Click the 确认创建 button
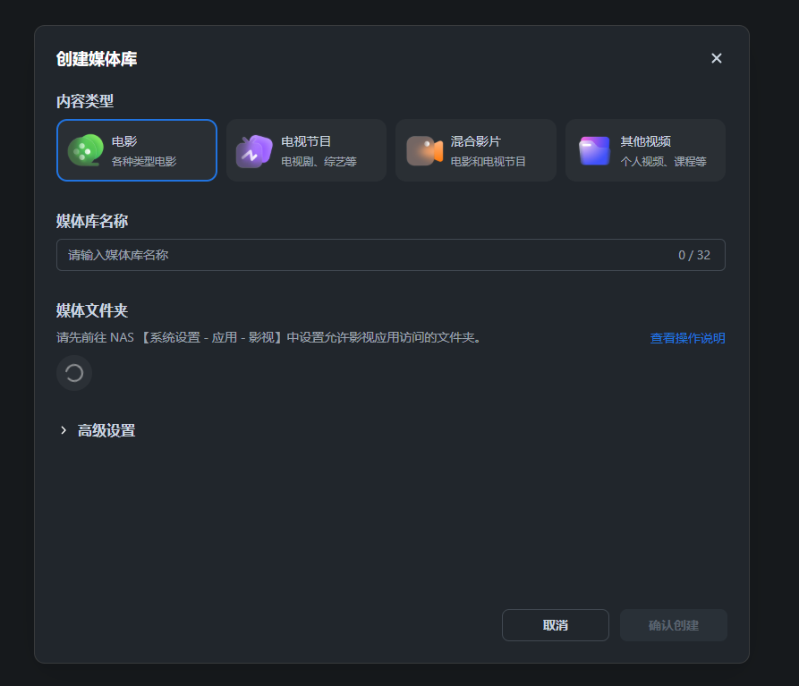The width and height of the screenshot is (799, 686). [673, 625]
